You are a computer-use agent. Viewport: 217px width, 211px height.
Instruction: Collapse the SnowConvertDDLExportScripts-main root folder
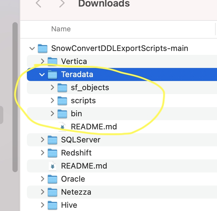pos(32,49)
